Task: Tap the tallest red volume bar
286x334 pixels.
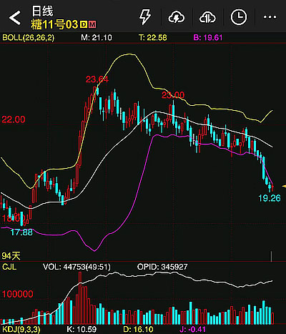Action: click(x=80, y=298)
